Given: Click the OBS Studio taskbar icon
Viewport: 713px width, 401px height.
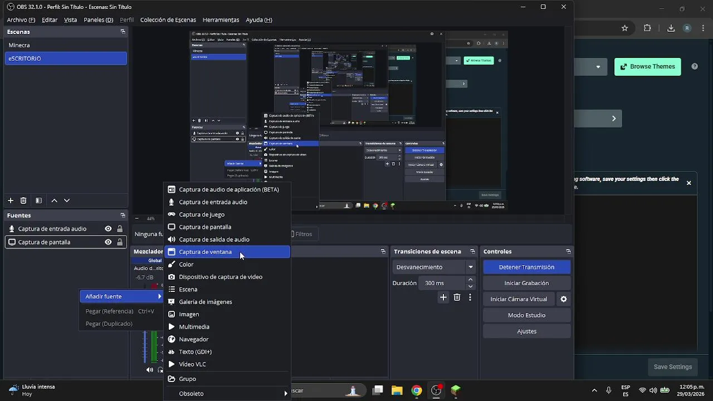Looking at the screenshot, I should (x=436, y=390).
